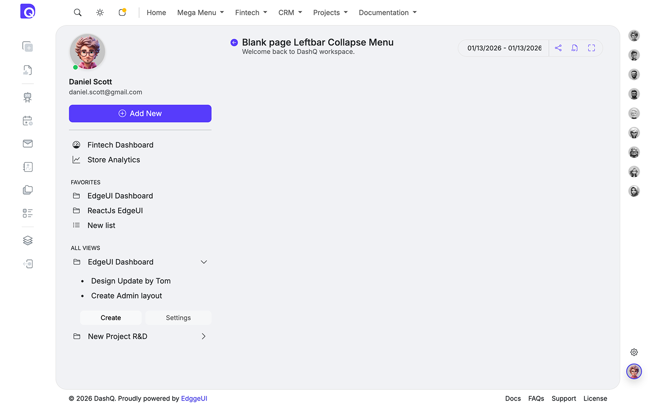Image resolution: width=648 pixels, height=407 pixels.
Task: Toggle light/dark theme sun icon
Action: tap(100, 12)
